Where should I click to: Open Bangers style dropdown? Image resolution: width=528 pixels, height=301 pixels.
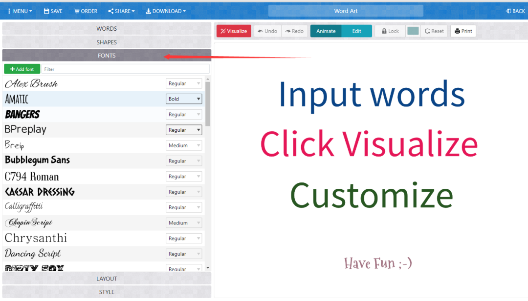(184, 114)
